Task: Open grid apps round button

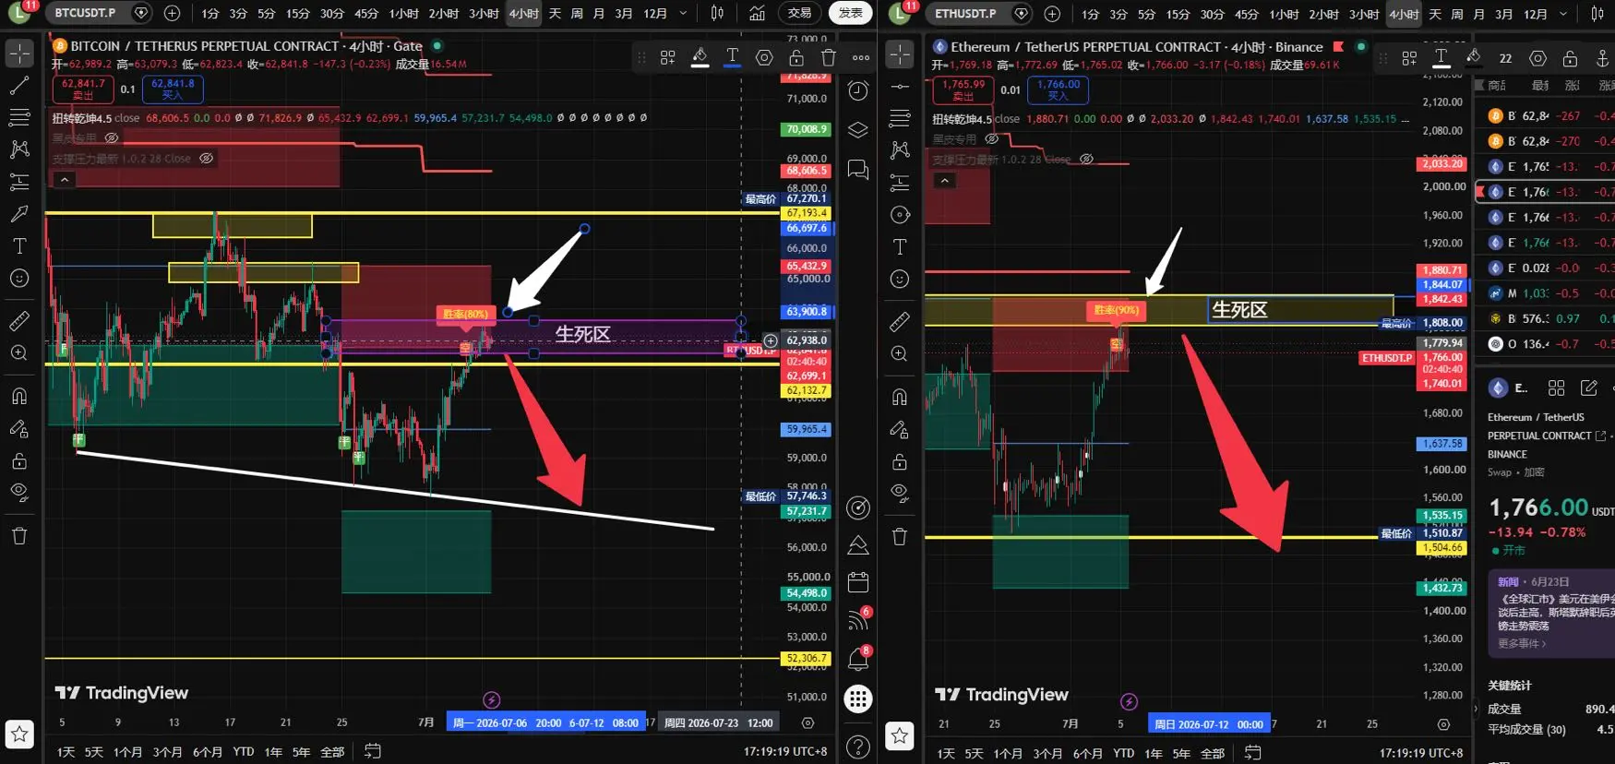Action: tap(858, 698)
